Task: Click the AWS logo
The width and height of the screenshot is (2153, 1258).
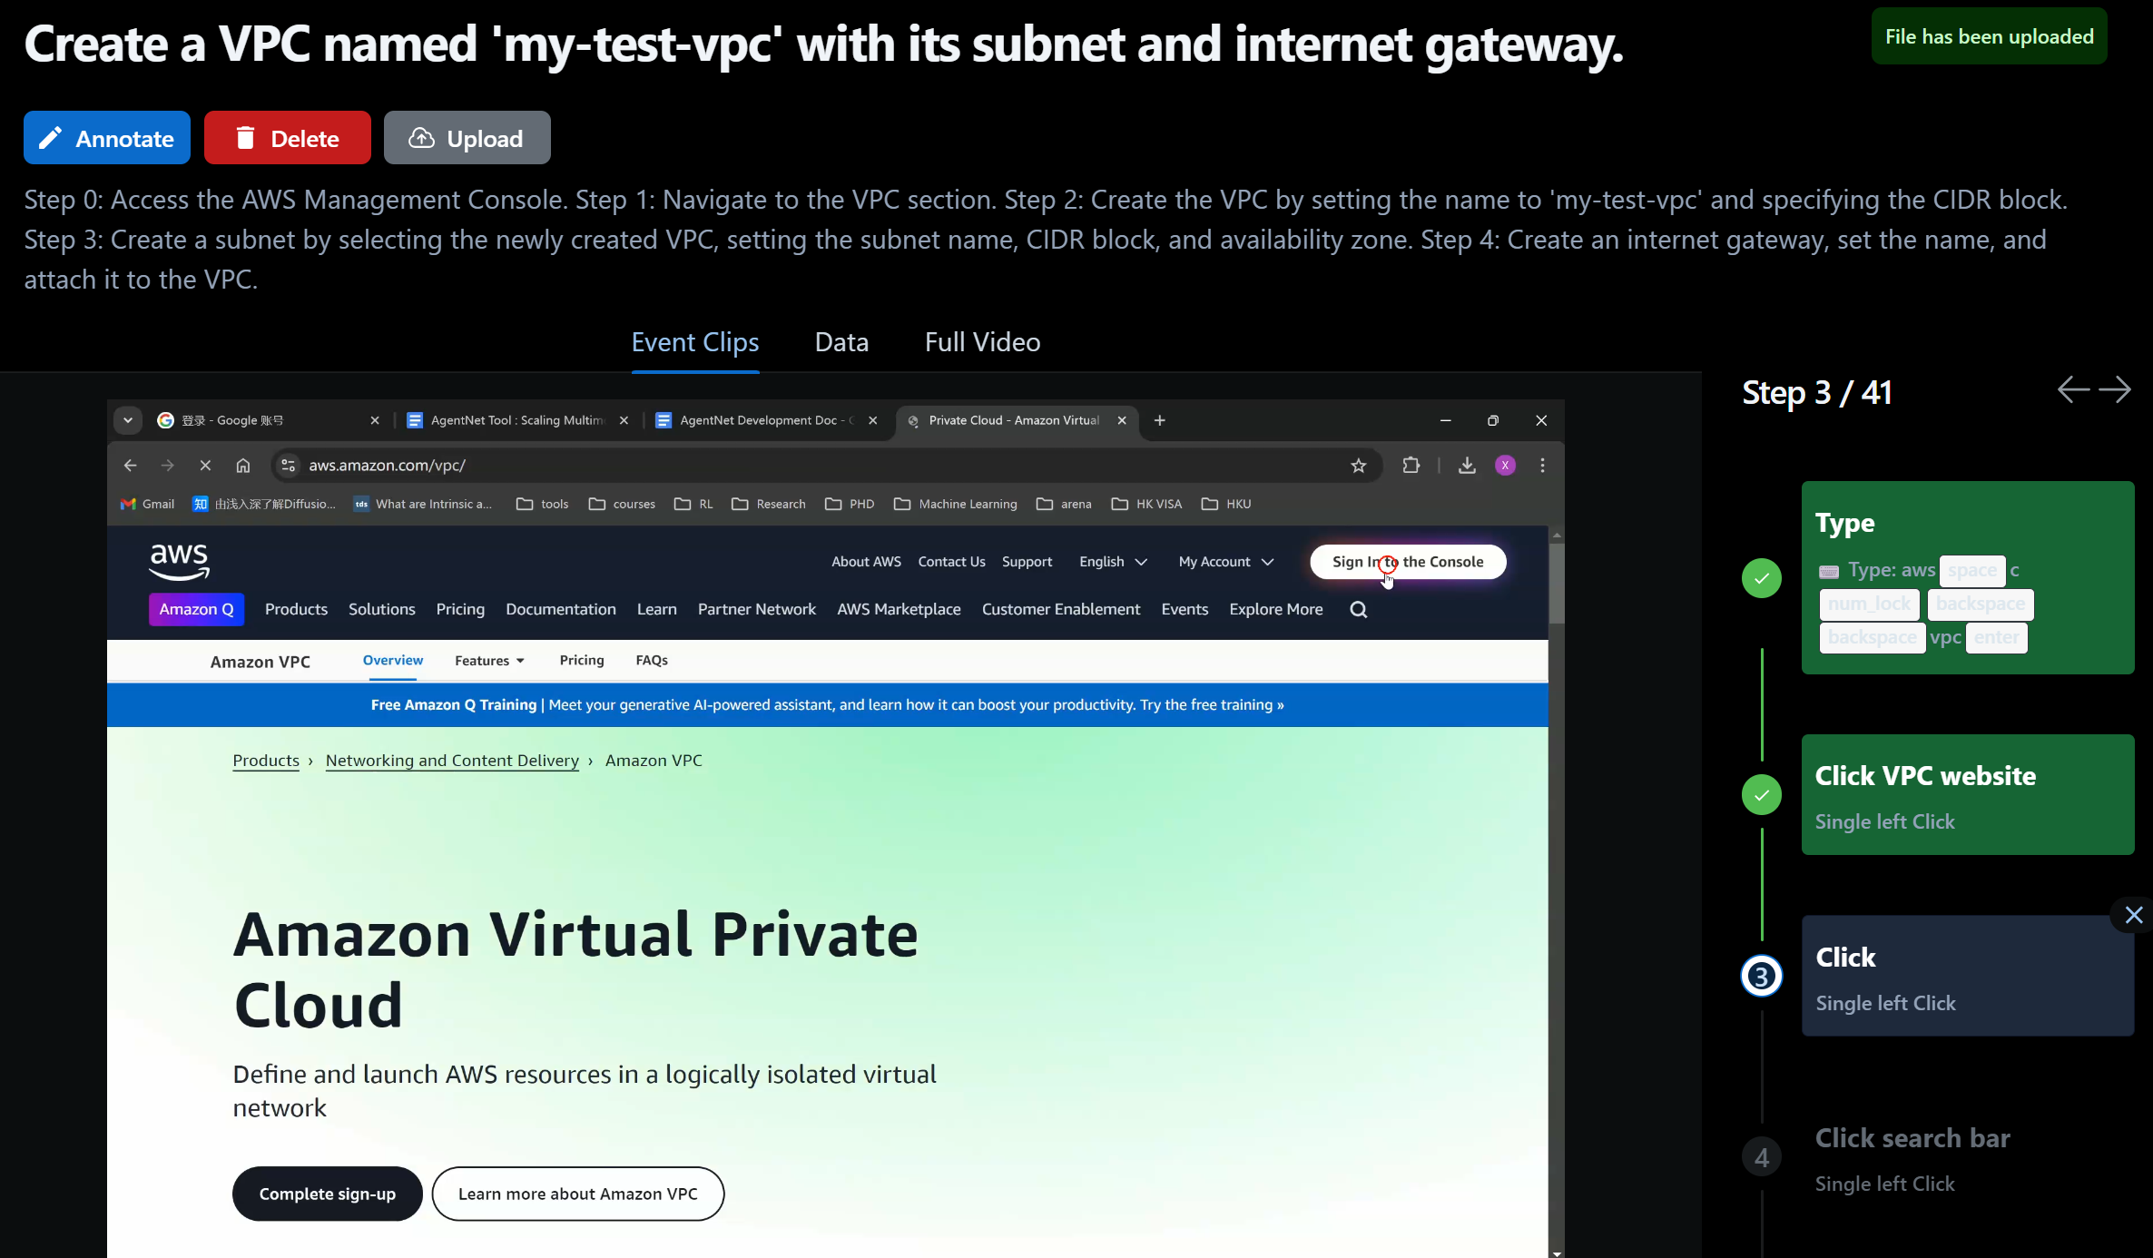Action: [180, 561]
